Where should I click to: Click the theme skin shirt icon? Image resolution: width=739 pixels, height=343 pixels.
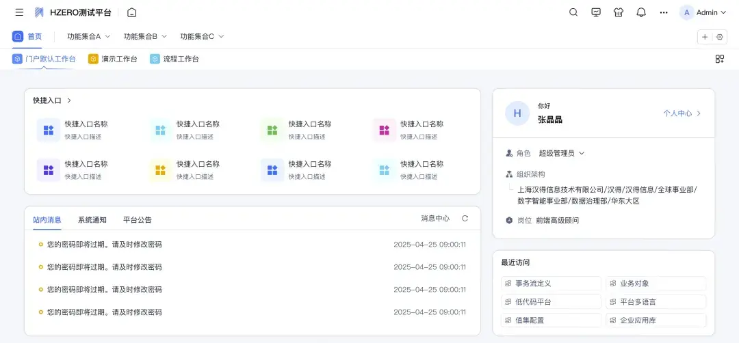click(x=619, y=12)
